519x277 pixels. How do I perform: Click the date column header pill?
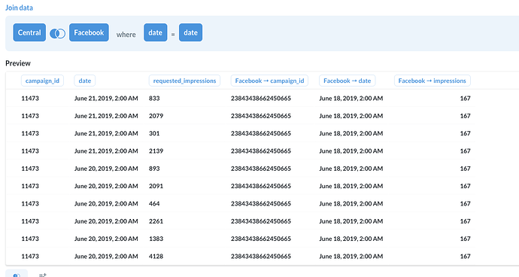pos(85,81)
